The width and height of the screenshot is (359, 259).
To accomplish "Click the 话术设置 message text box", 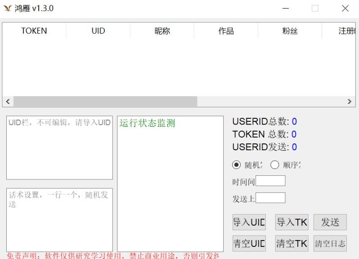I will tap(59, 219).
